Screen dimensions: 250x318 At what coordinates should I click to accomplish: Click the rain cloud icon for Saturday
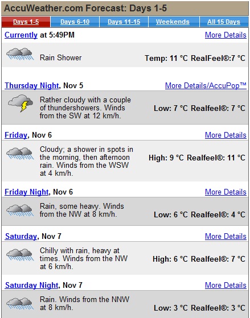point(20,255)
